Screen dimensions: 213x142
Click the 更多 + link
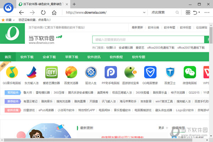tap(163, 128)
